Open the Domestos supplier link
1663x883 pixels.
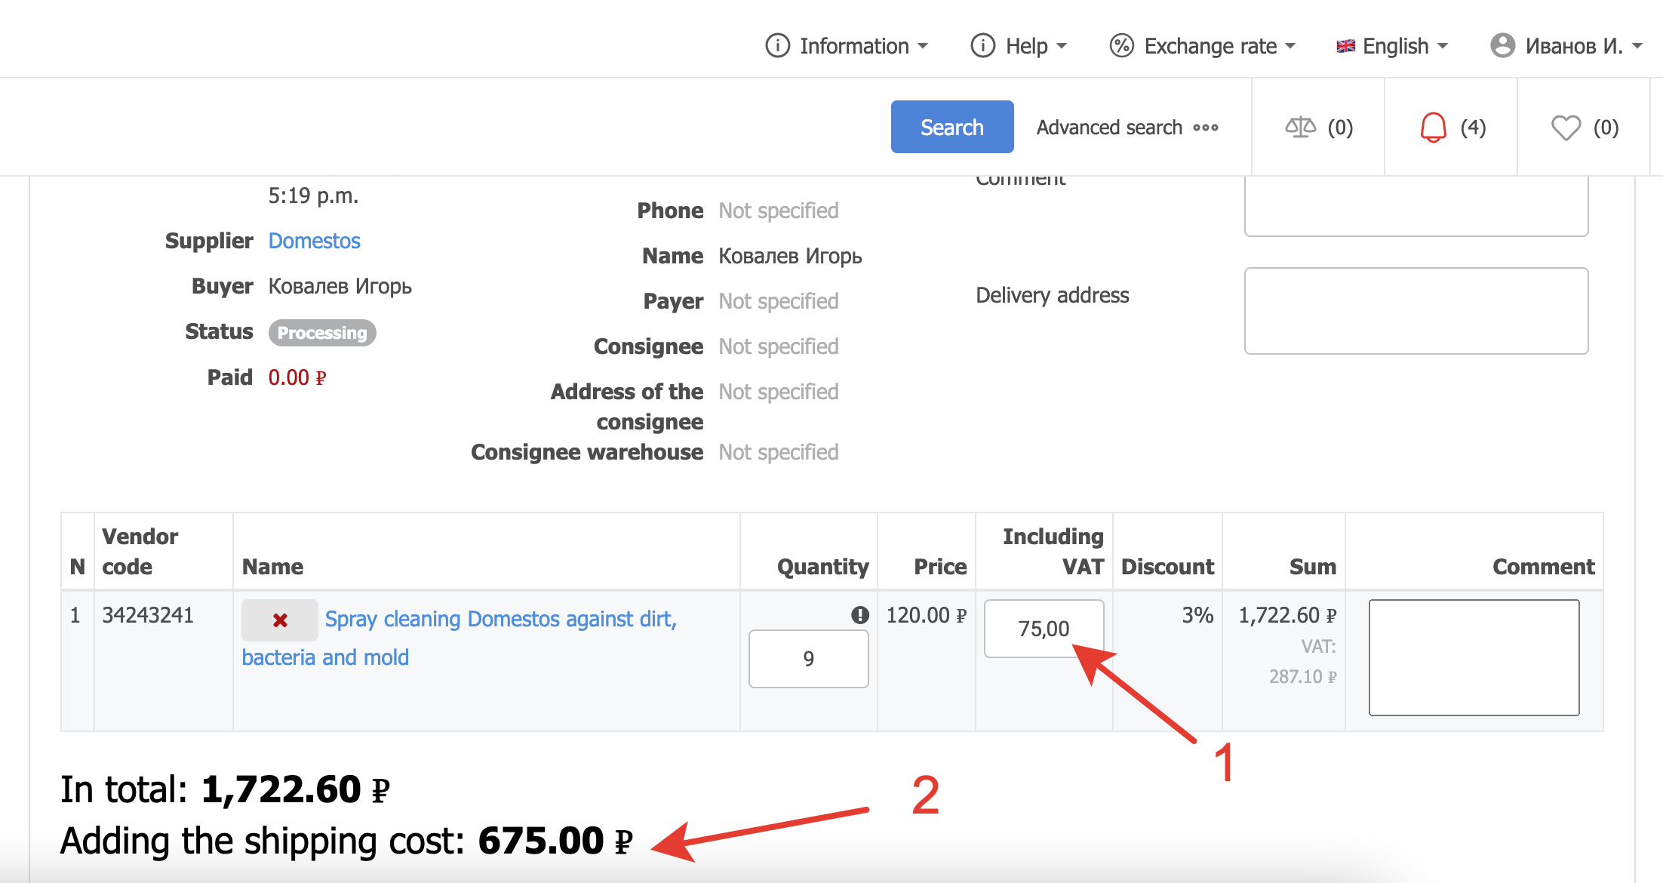tap(314, 241)
